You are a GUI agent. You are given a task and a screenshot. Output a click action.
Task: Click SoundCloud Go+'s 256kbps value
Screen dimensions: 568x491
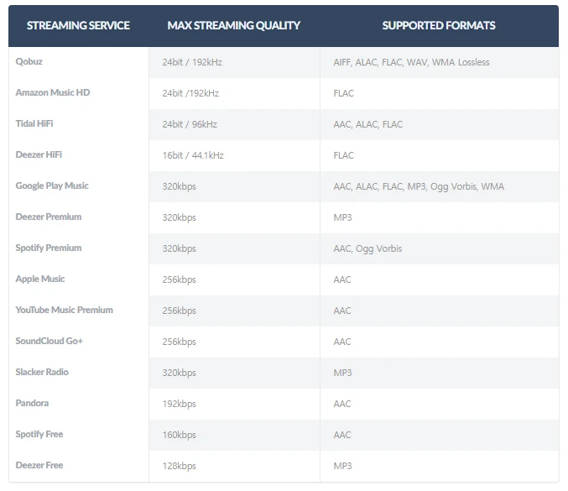pyautogui.click(x=179, y=342)
